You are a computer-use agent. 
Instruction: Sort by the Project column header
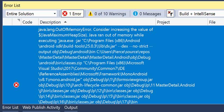coord(163,22)
